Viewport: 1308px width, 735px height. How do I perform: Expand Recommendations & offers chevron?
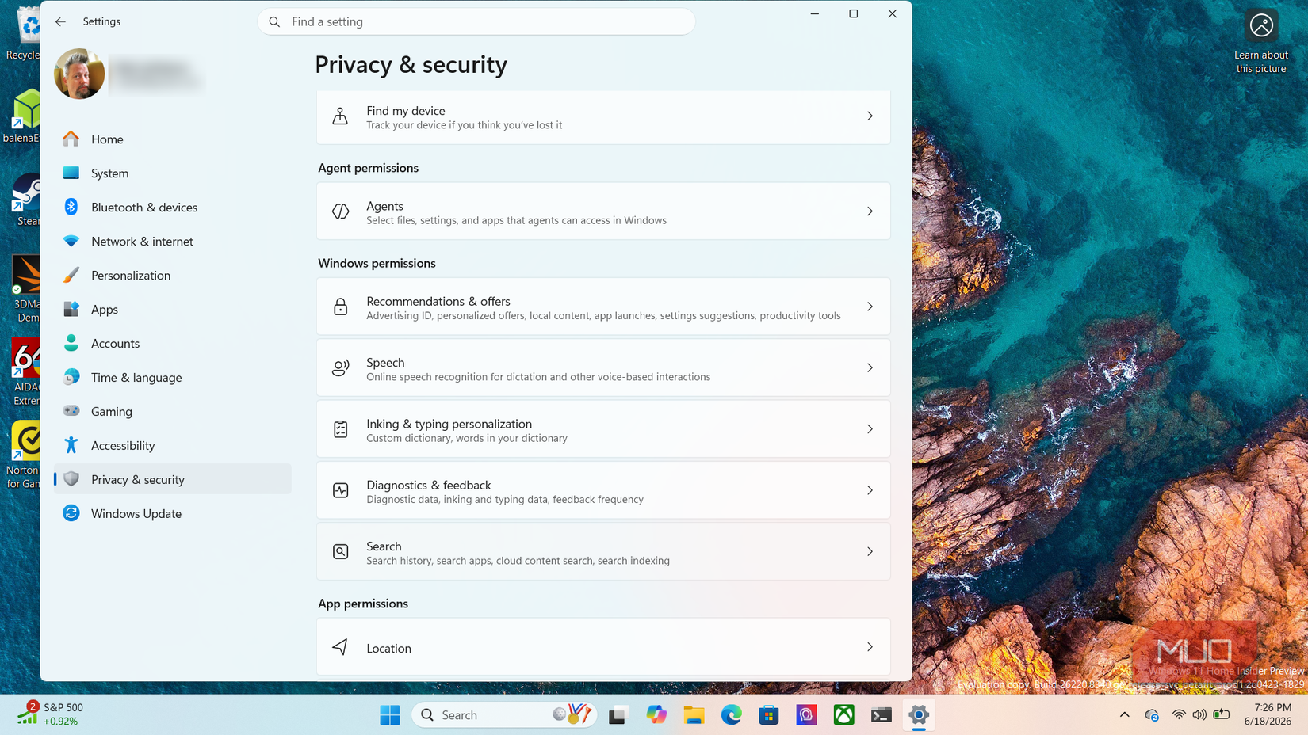(x=870, y=307)
